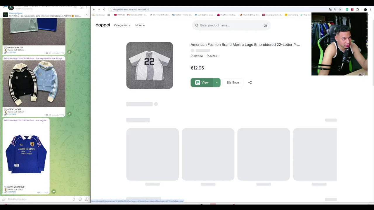
Task: Open COMPRAR link under Adidas Jacket
Action: click(x=12, y=114)
